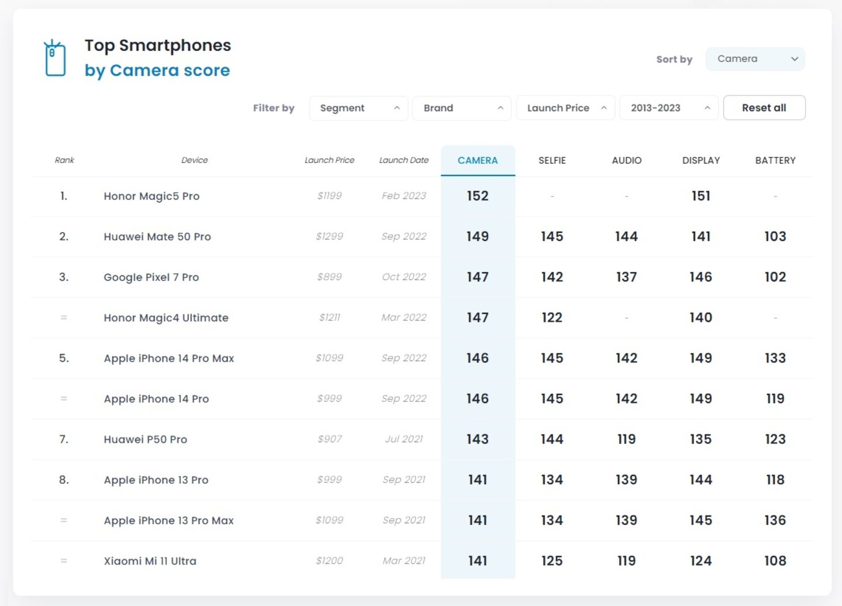Open the Apple iPhone 14 Pro link
The width and height of the screenshot is (842, 606).
click(156, 399)
